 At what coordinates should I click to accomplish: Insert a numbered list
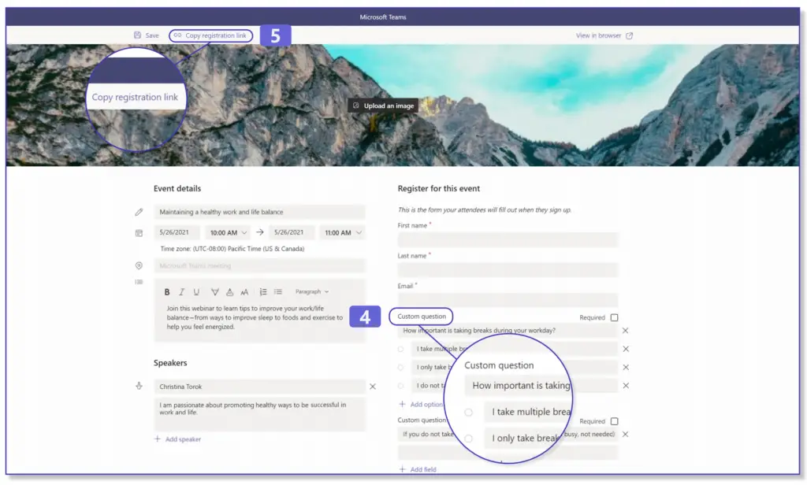[x=263, y=292]
